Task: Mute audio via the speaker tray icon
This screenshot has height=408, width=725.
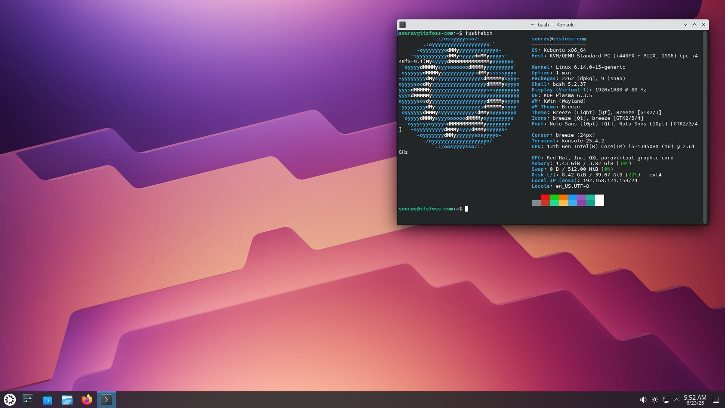Action: click(644, 399)
